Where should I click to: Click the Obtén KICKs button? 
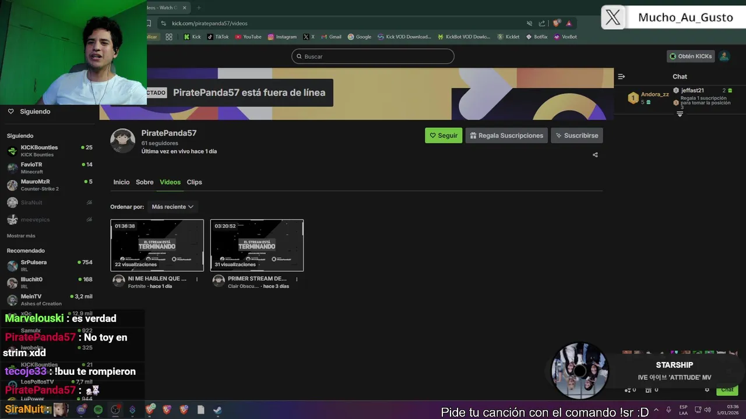pyautogui.click(x=691, y=56)
